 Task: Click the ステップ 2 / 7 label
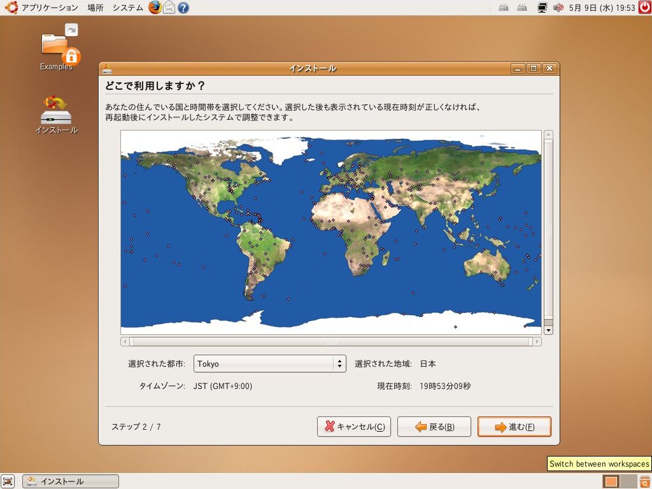coord(136,427)
